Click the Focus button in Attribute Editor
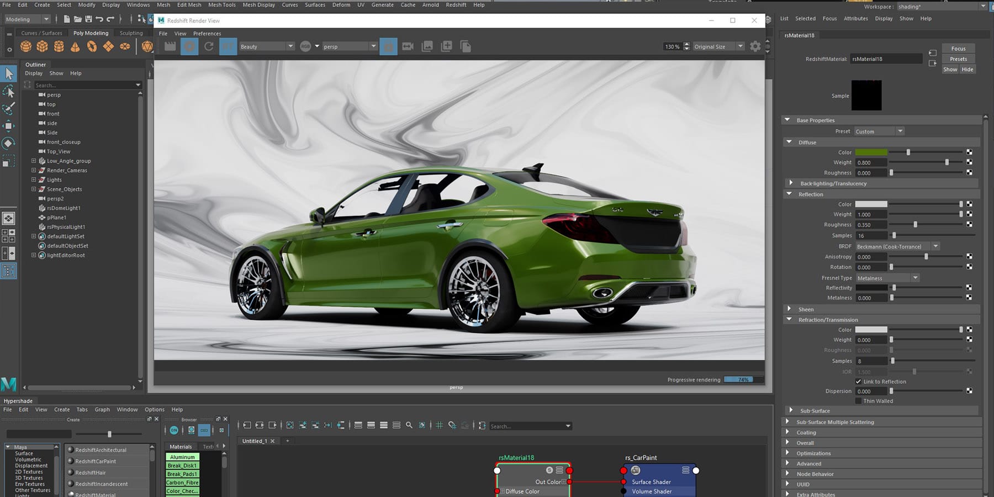Image resolution: width=994 pixels, height=497 pixels. pos(958,49)
